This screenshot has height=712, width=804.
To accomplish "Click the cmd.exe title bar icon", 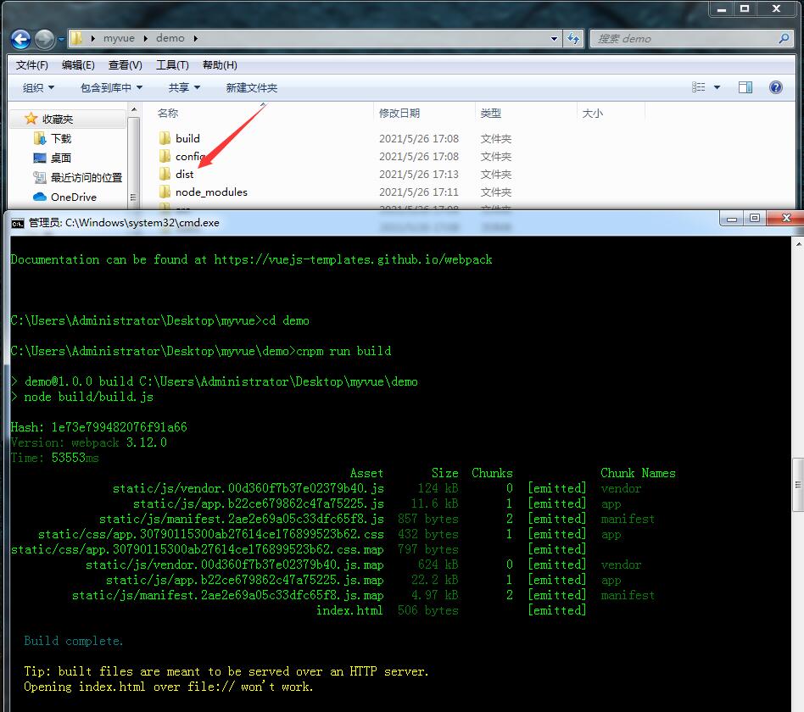I will coord(18,223).
